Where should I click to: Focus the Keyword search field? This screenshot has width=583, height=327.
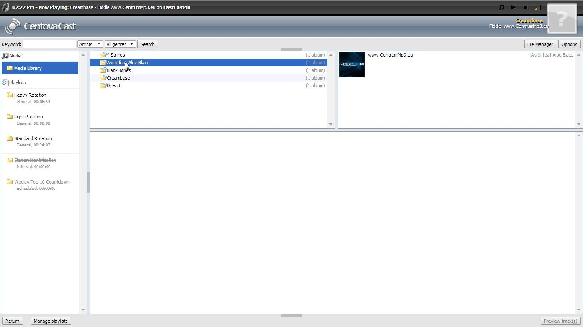pyautogui.click(x=50, y=44)
